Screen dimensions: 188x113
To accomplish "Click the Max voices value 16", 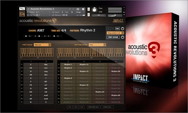I will (72, 12).
